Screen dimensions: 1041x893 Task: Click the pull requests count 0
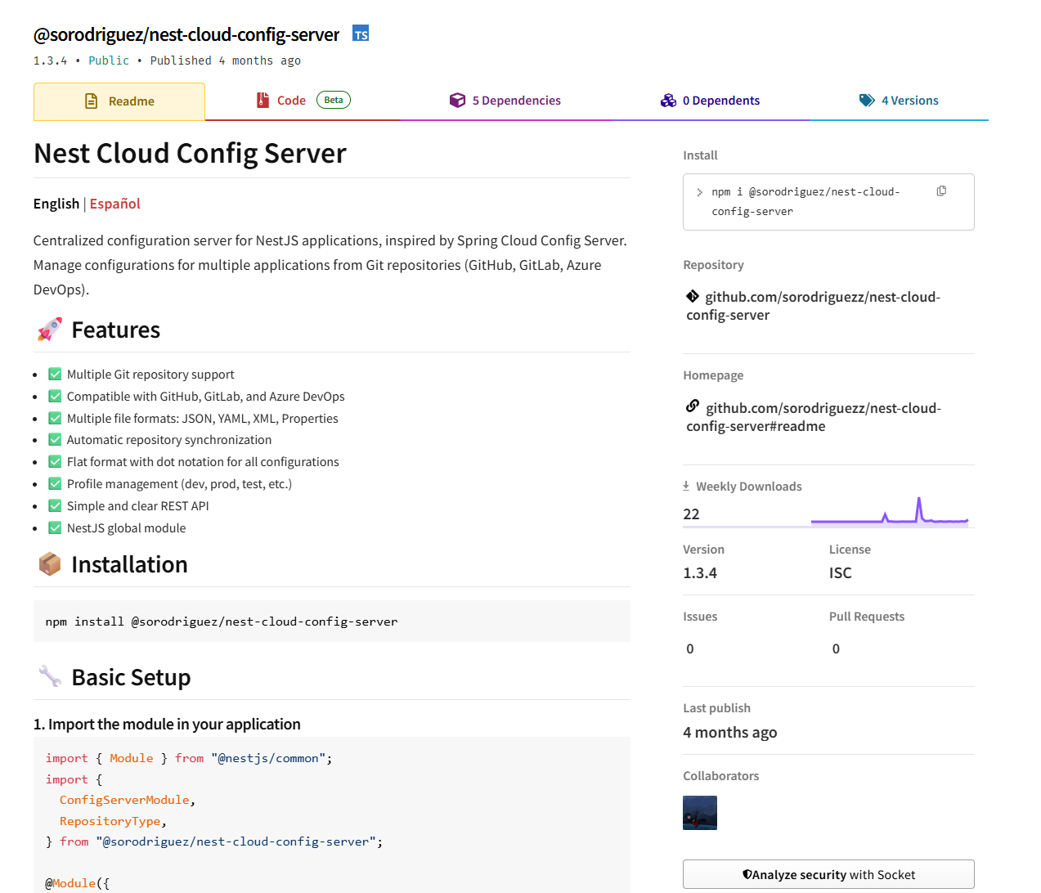click(836, 648)
